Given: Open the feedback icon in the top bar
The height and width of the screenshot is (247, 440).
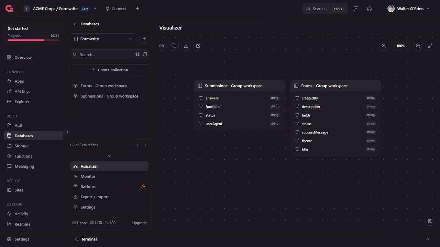Looking at the screenshot, I should (x=356, y=9).
